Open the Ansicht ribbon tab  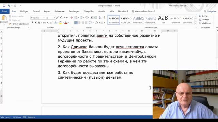[x=102, y=11]
